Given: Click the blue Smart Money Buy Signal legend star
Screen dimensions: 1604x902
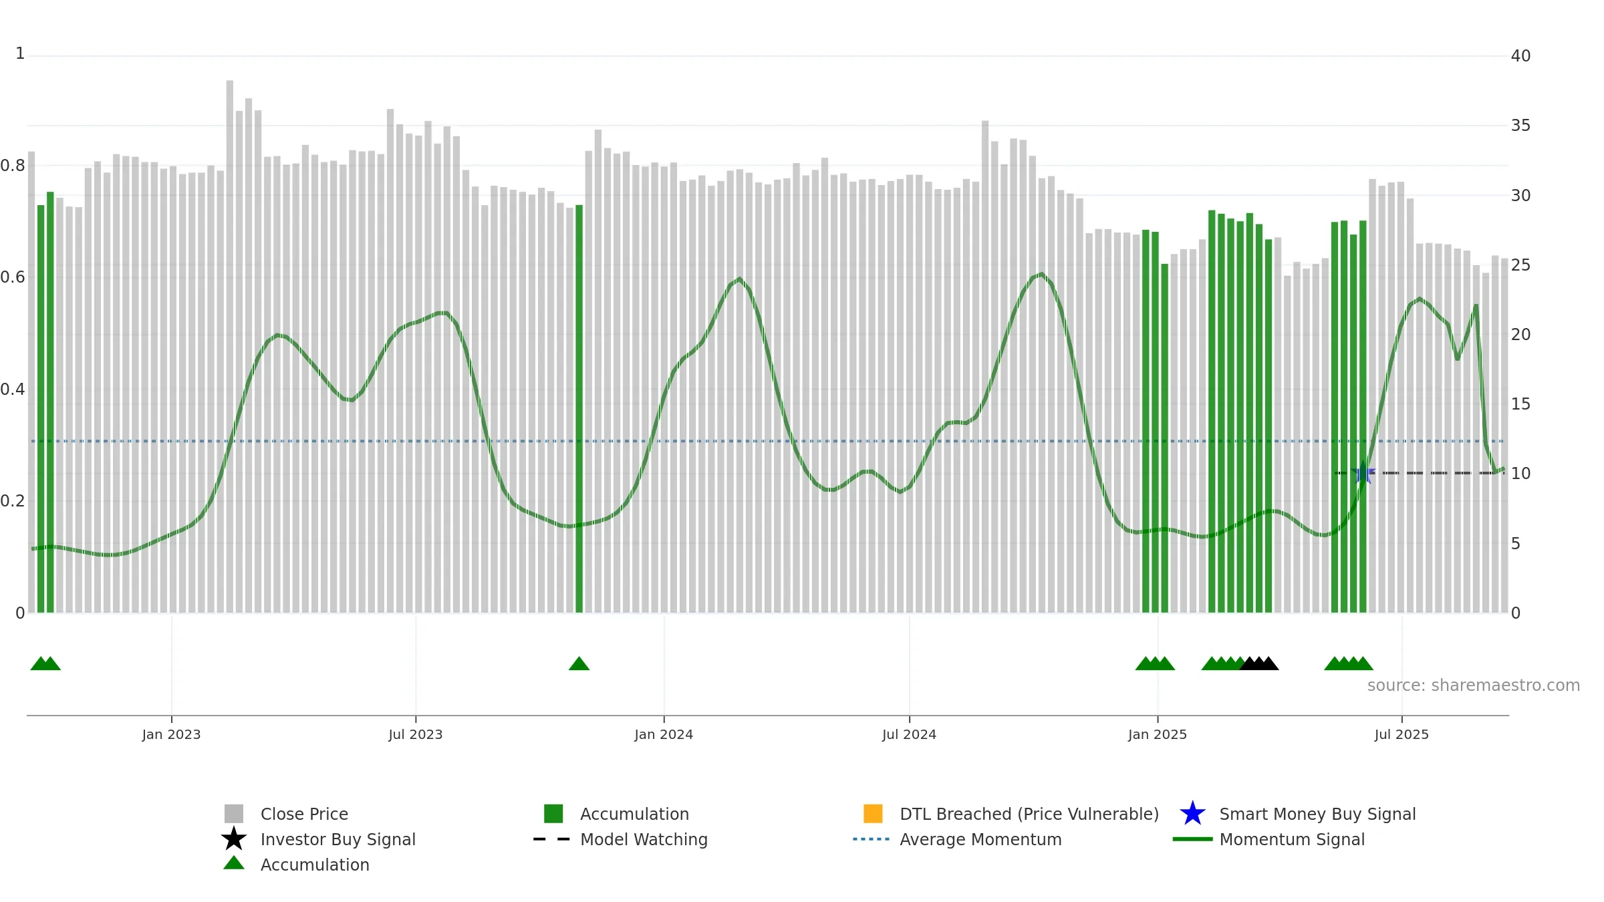Looking at the screenshot, I should (1192, 814).
